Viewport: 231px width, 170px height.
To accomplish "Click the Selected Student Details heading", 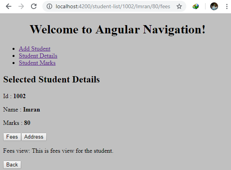I will [51, 79].
